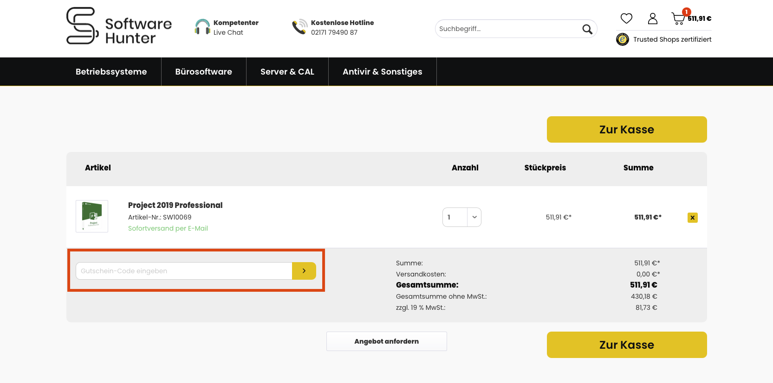Click the headset Live Chat icon
Screen dimensions: 773x383
(x=202, y=27)
